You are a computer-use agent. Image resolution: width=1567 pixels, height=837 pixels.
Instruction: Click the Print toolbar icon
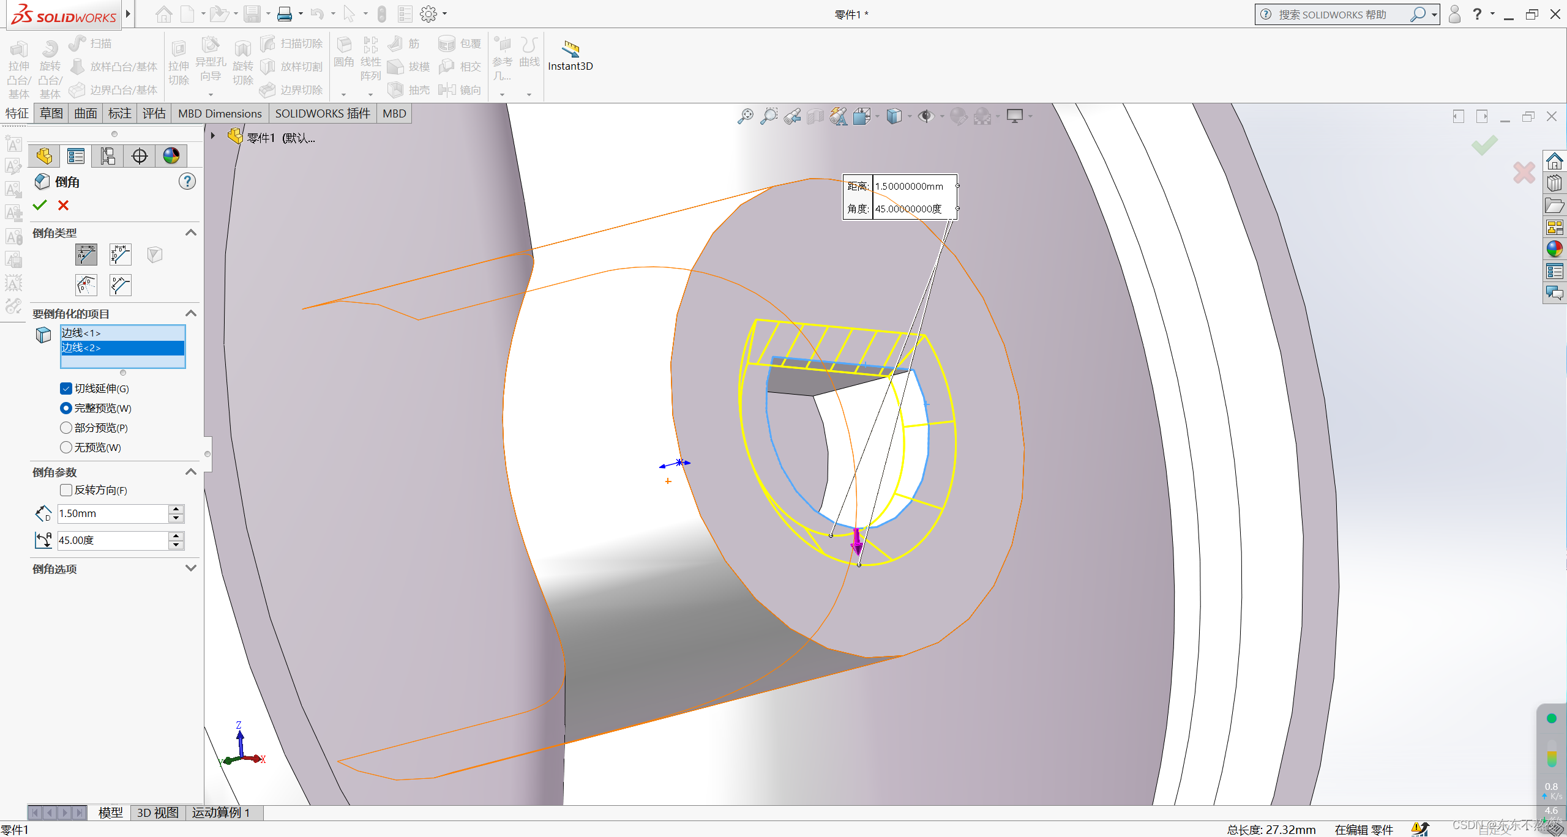285,13
